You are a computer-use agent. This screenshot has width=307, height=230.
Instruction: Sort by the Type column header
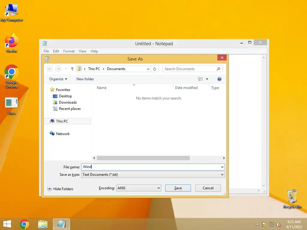(215, 88)
